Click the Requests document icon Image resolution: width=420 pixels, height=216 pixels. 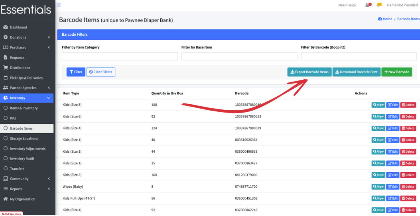pyautogui.click(x=5, y=58)
